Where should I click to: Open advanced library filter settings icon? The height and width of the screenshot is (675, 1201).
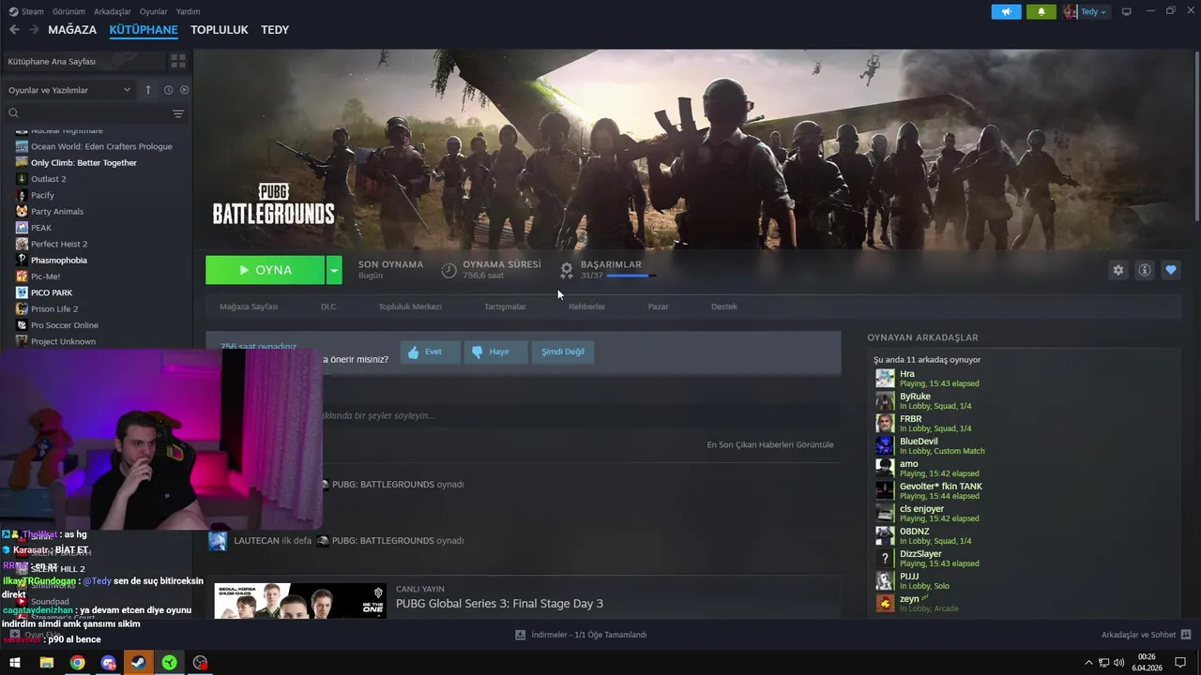click(177, 113)
